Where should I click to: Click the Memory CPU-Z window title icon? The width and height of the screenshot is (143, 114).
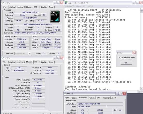pyautogui.click(x=3, y=58)
